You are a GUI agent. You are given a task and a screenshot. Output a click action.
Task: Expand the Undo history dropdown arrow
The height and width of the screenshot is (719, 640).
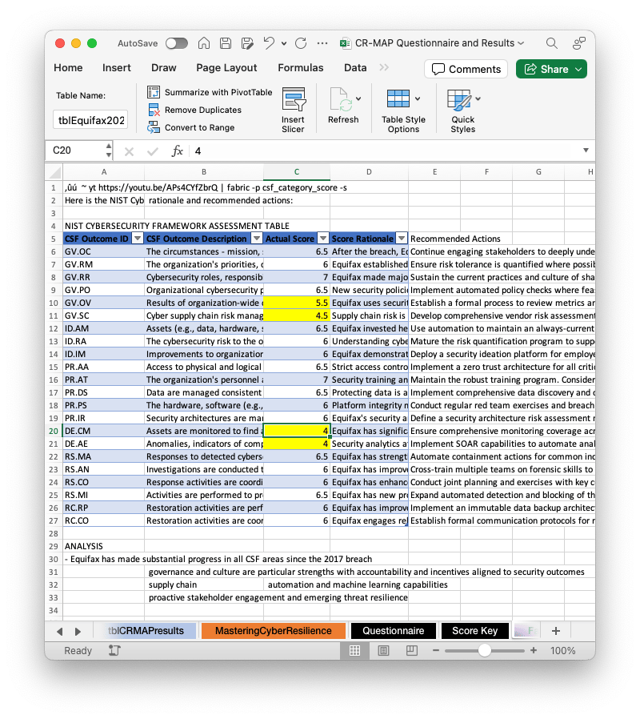coord(284,43)
